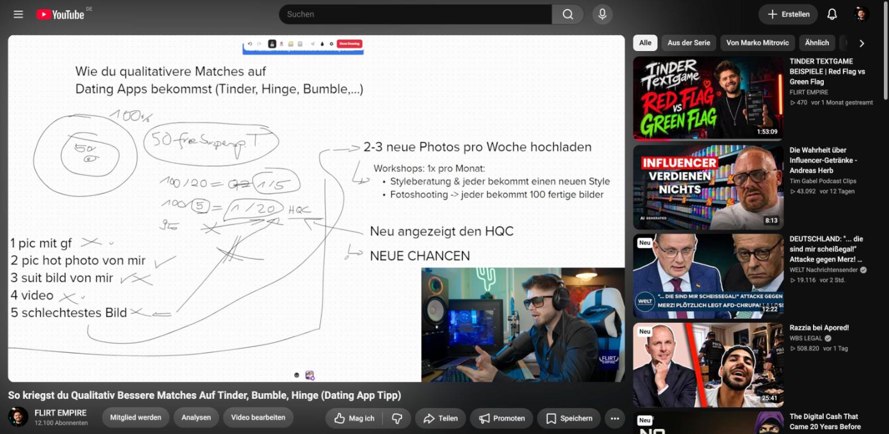Image resolution: width=889 pixels, height=434 pixels.
Task: Open WBS LEGAL channel link
Action: coord(807,338)
